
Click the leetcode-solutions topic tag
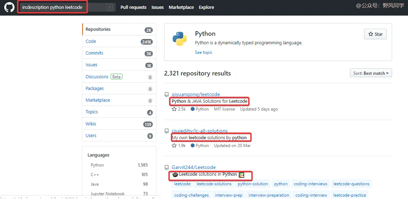coord(214,184)
